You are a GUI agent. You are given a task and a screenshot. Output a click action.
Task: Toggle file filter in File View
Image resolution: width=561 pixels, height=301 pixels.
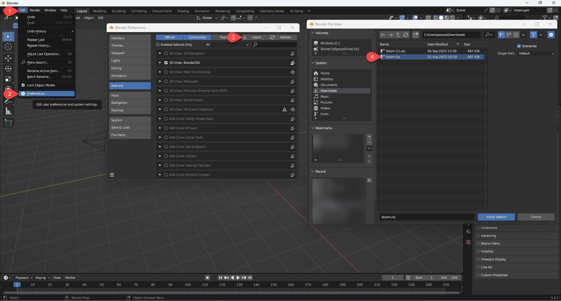534,35
